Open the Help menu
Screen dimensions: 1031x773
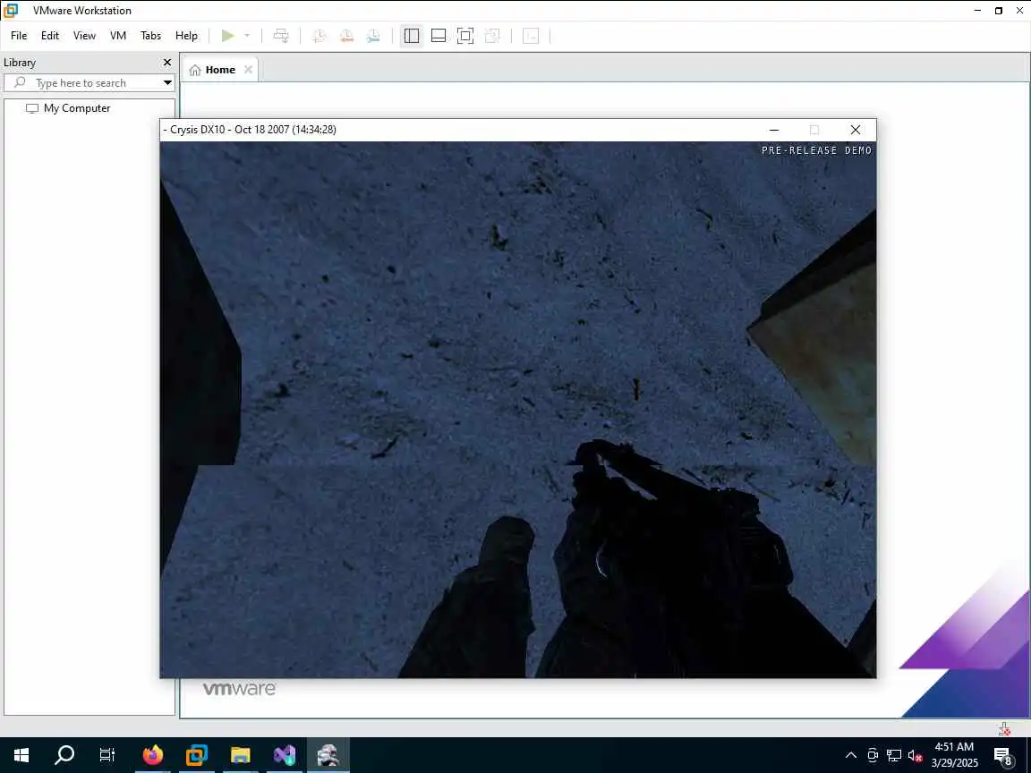[x=186, y=36]
